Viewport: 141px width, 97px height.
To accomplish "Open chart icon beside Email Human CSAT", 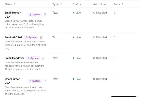I will pyautogui.click(x=45, y=15).
